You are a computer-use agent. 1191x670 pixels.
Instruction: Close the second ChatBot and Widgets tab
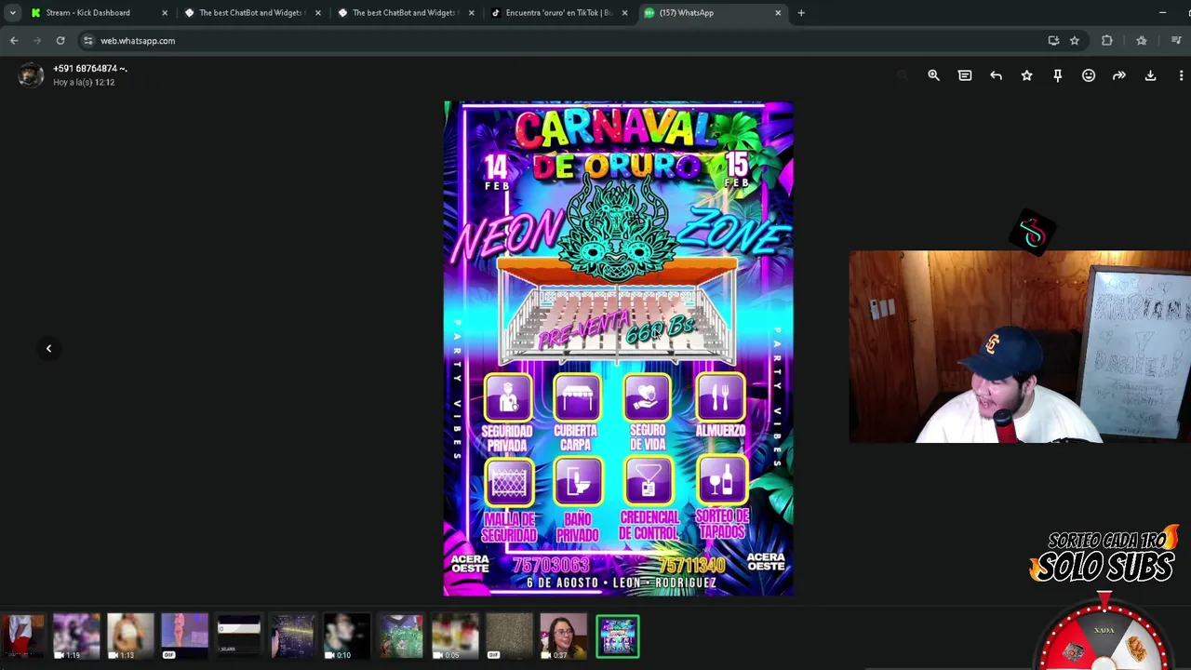coord(472,13)
